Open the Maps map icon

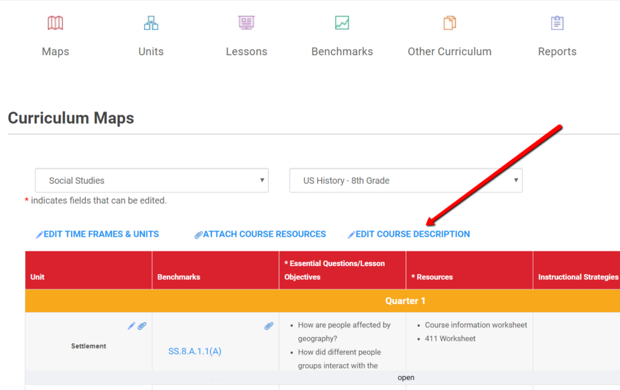pos(55,22)
